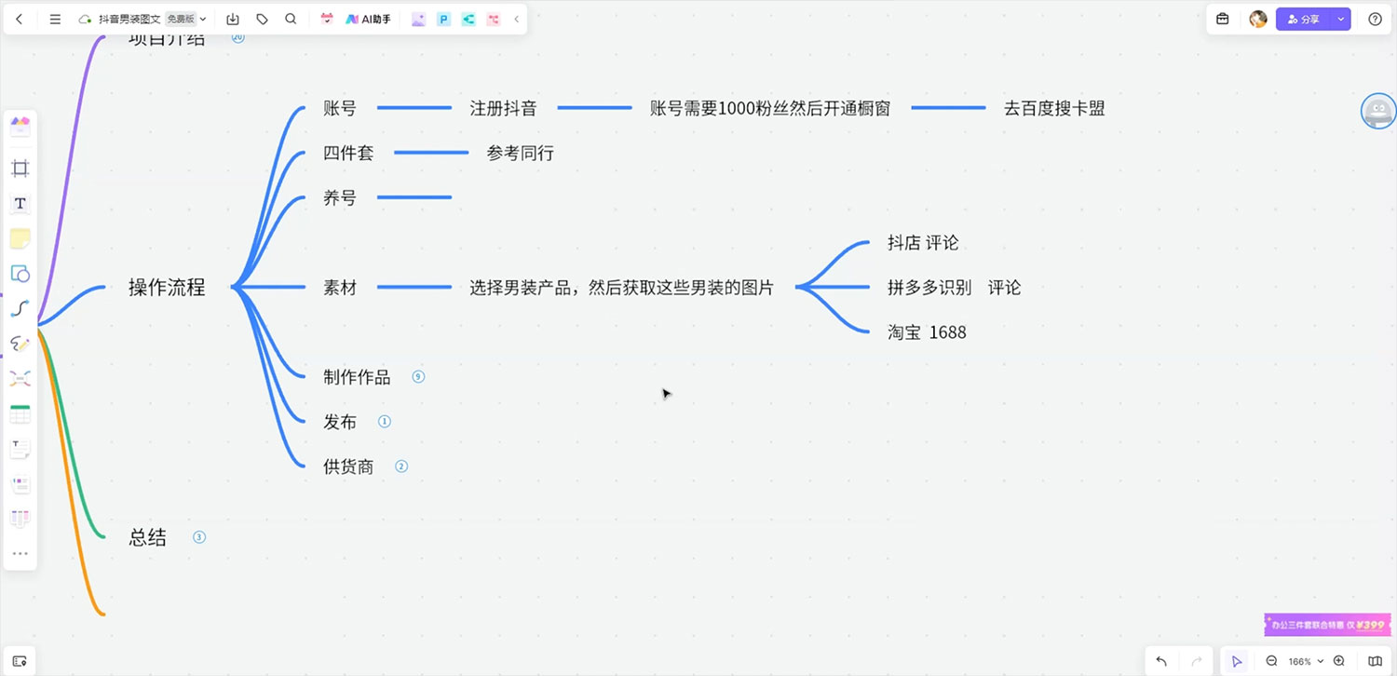Select the Connector line tool
The height and width of the screenshot is (676, 1397).
tap(20, 308)
